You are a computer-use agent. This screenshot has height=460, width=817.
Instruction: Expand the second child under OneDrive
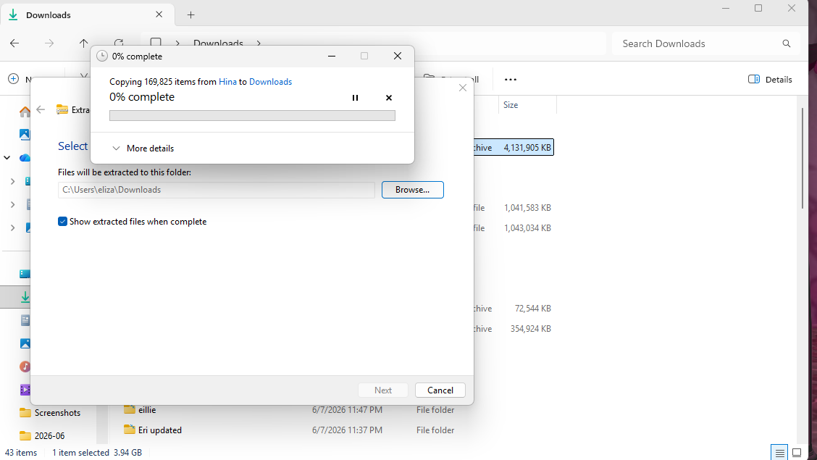(x=13, y=205)
